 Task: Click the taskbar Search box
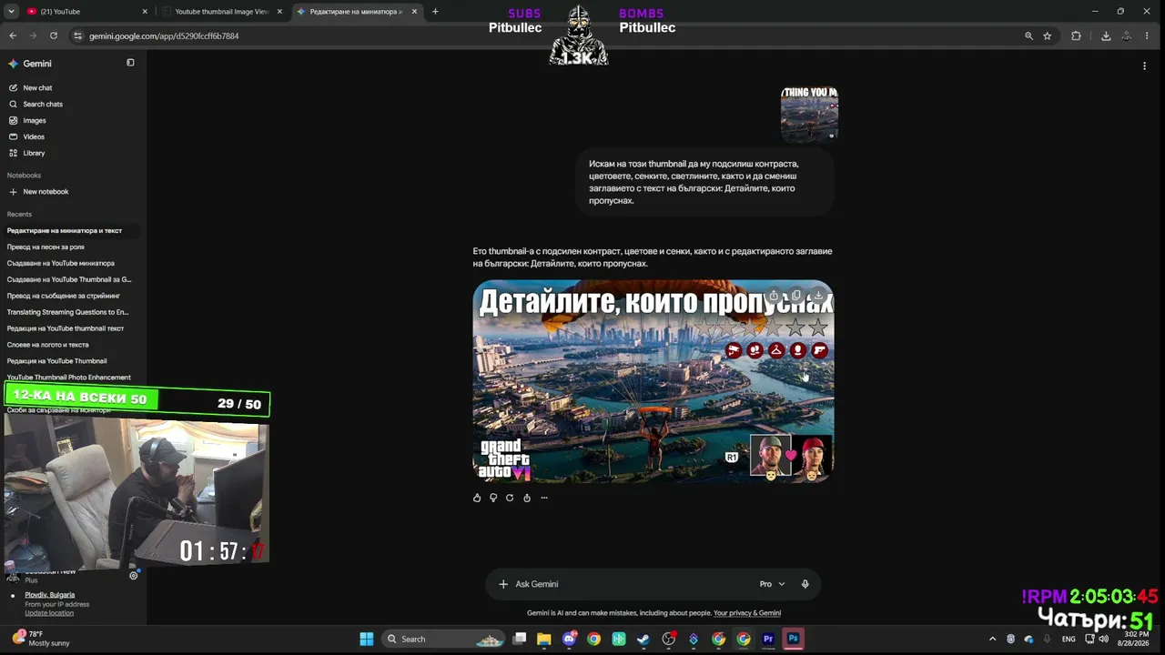tap(444, 639)
